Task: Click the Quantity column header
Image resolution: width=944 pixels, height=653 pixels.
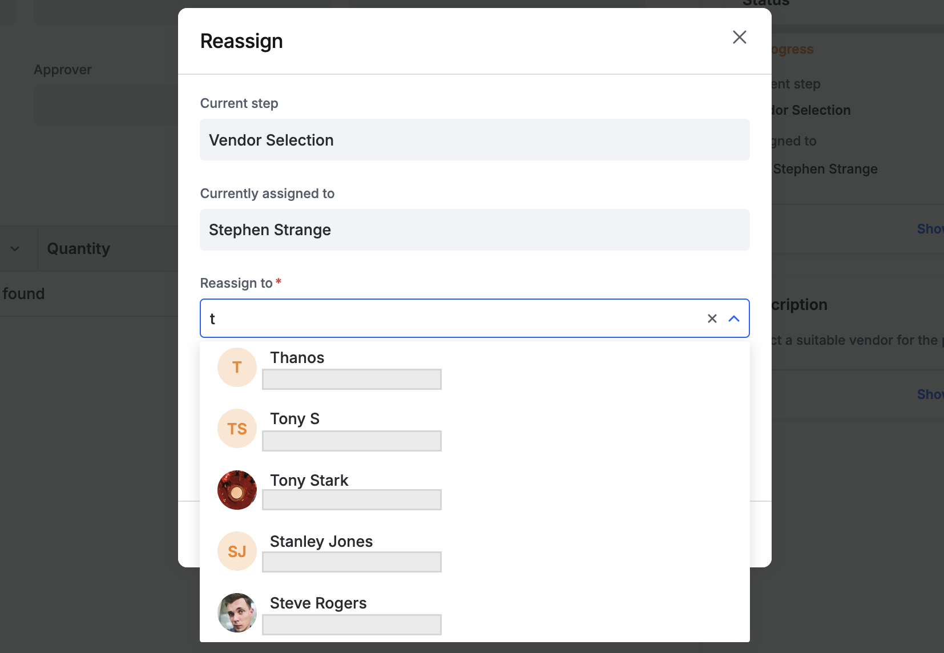Action: tap(78, 249)
